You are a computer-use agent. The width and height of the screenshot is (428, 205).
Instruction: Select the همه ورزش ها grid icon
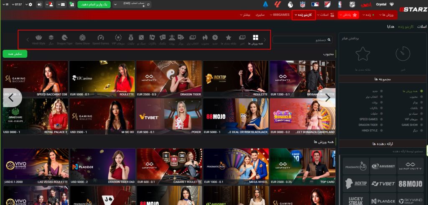click(255, 38)
